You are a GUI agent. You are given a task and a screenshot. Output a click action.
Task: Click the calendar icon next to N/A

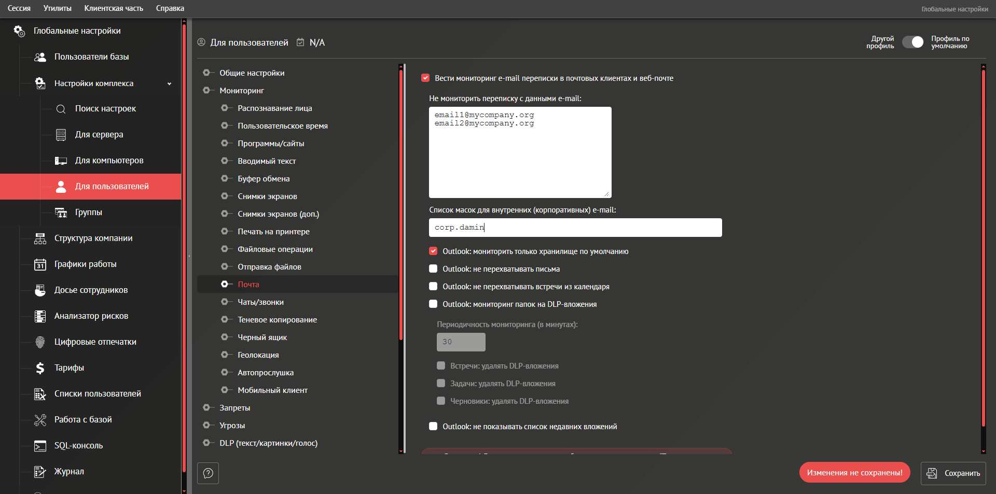coord(300,43)
